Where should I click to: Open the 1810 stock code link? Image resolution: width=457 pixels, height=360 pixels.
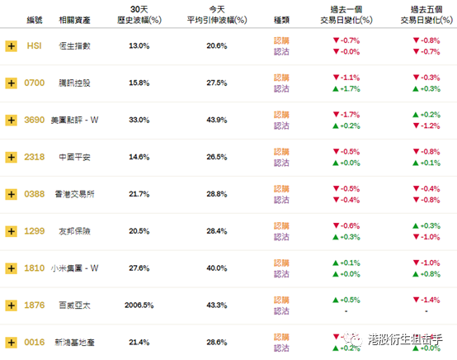(x=35, y=268)
